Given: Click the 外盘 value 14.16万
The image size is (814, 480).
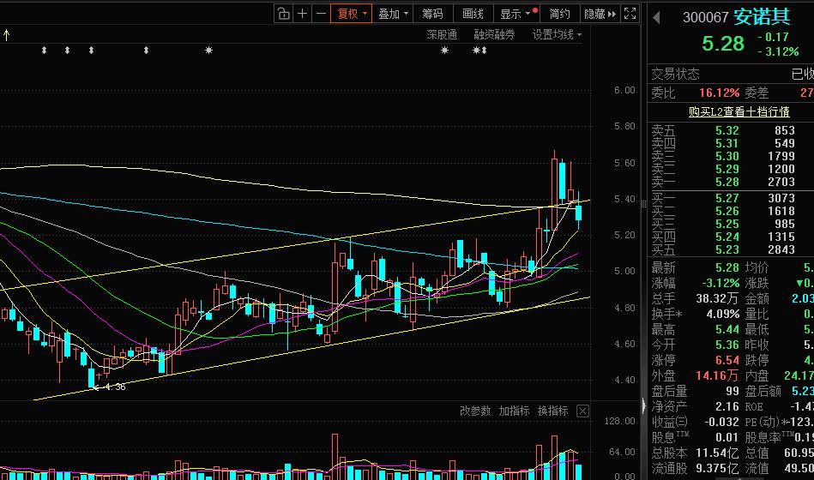Looking at the screenshot, I should pos(717,375).
